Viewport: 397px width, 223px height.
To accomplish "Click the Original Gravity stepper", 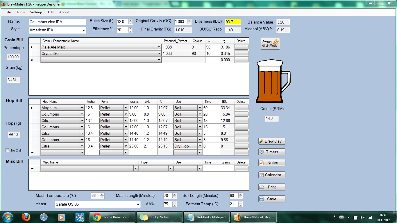I will [x=189, y=22].
